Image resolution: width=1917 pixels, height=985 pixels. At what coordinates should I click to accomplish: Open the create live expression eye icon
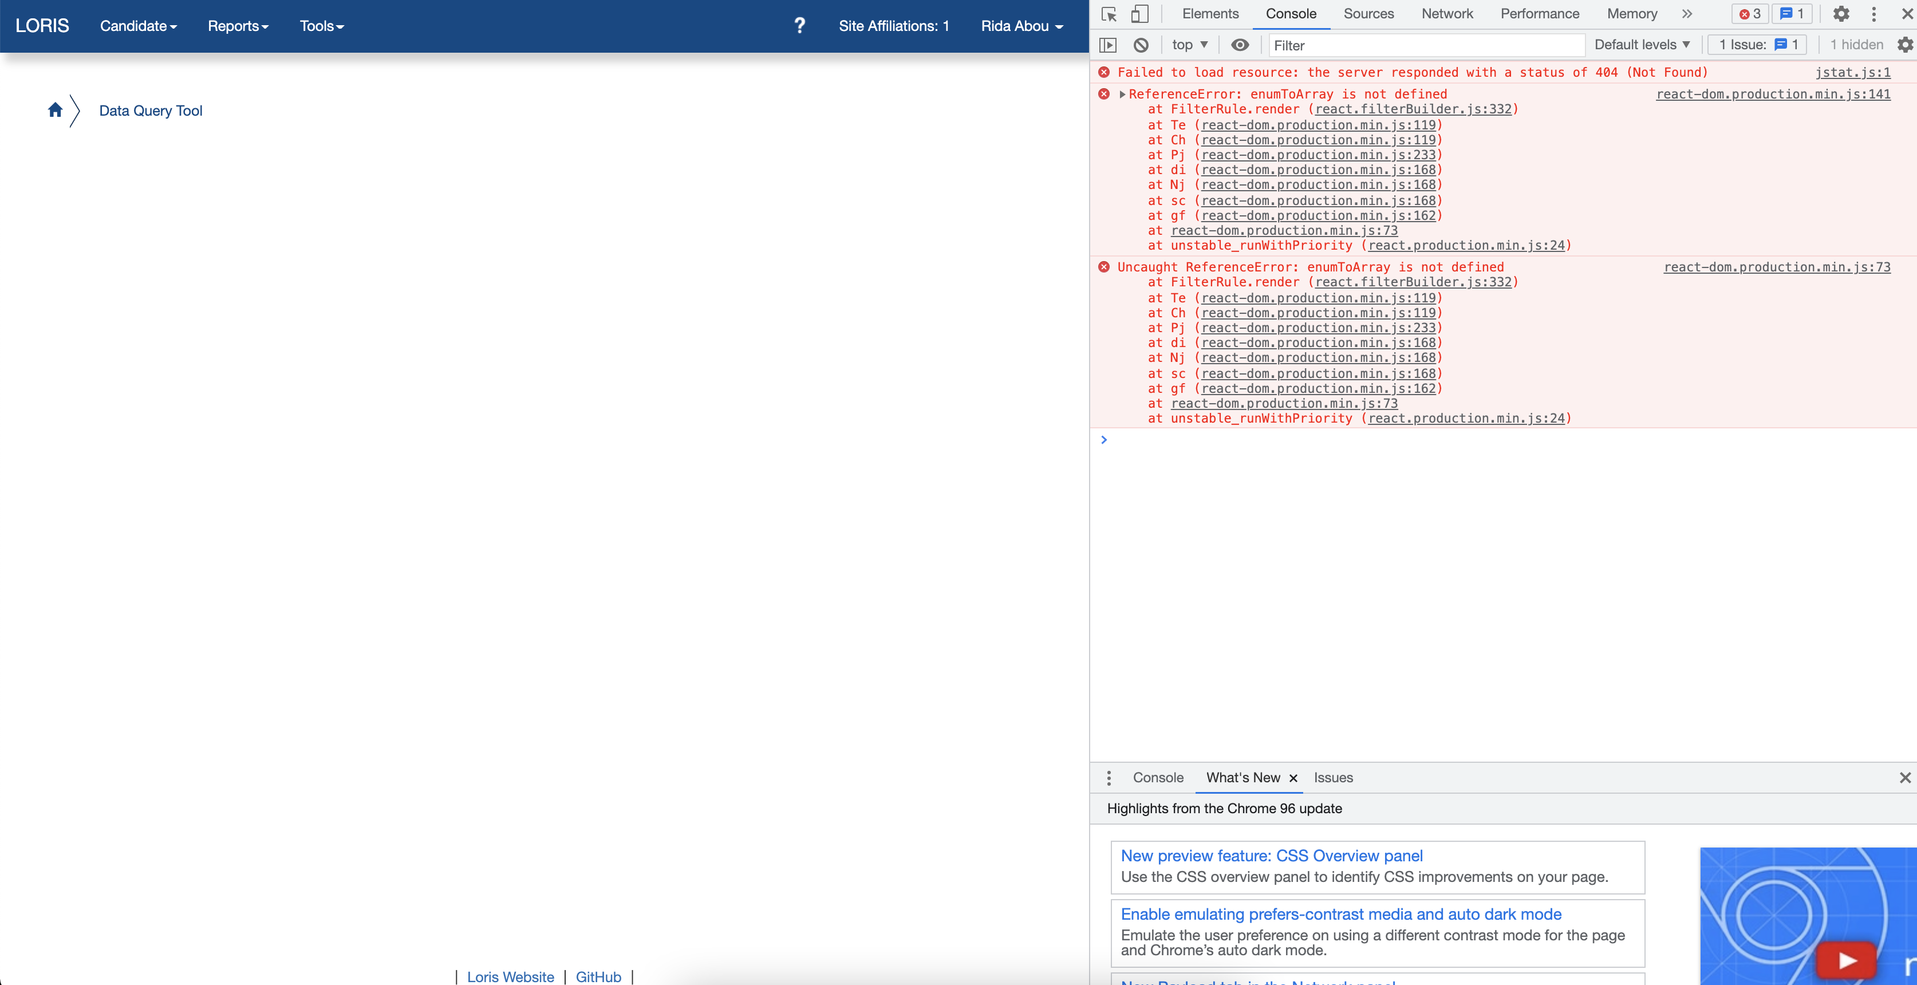pyautogui.click(x=1239, y=45)
